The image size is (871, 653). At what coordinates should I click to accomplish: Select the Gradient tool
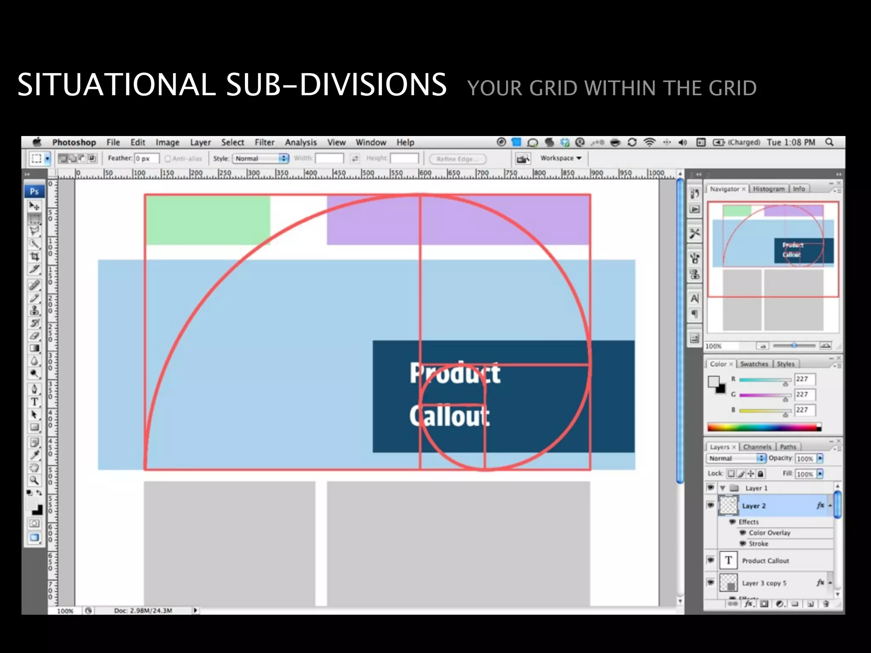tap(34, 349)
